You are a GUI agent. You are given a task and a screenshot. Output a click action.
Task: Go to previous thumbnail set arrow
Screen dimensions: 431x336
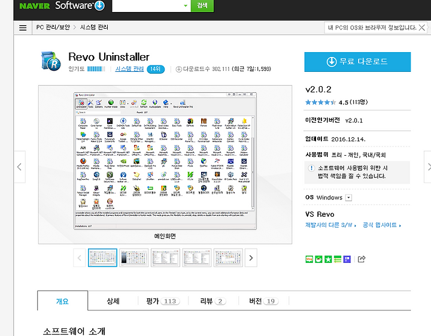(x=80, y=258)
